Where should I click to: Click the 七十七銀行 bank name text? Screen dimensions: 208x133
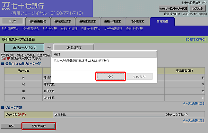click(28, 6)
